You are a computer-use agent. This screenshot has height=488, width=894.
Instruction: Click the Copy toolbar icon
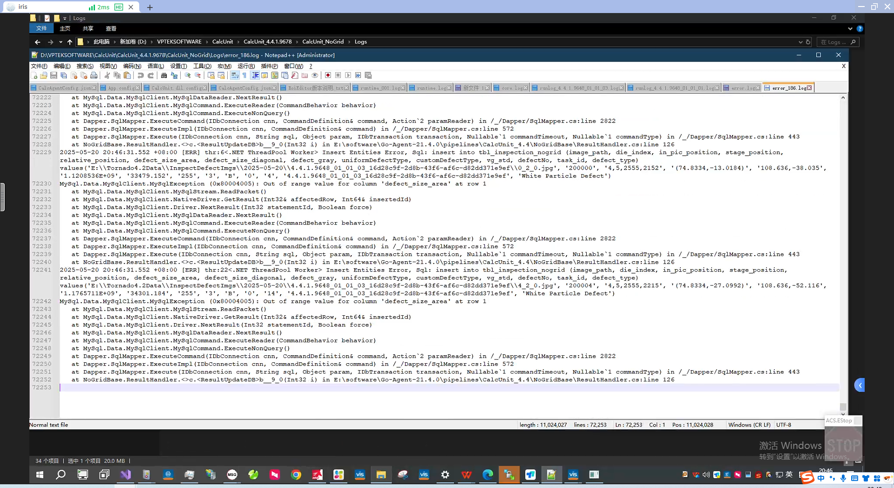[x=117, y=75]
